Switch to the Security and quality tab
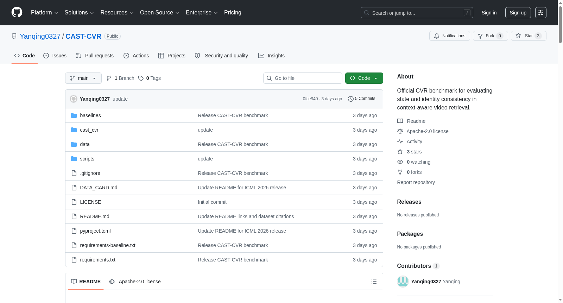Image resolution: width=563 pixels, height=303 pixels. [221, 56]
